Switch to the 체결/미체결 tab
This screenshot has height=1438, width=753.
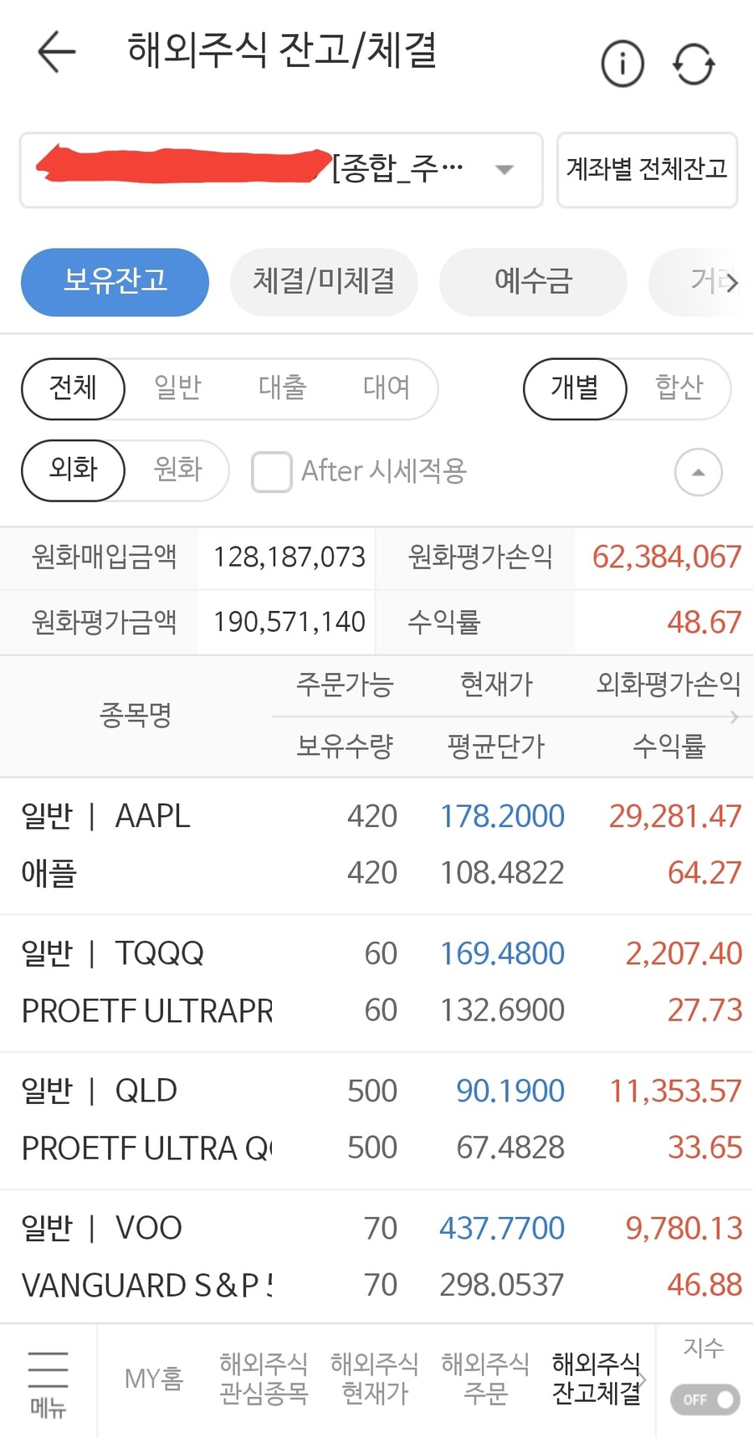(324, 282)
